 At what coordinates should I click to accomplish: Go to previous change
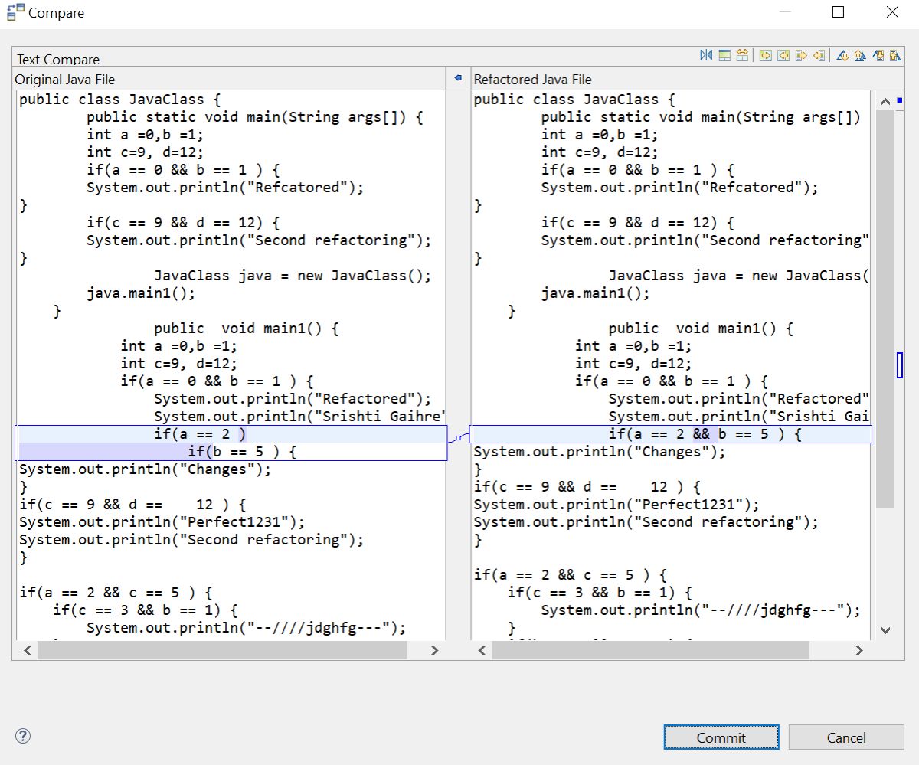point(895,55)
